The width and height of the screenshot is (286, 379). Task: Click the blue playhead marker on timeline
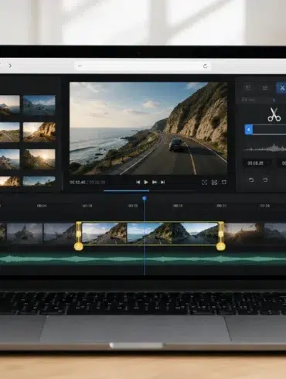pos(145,198)
